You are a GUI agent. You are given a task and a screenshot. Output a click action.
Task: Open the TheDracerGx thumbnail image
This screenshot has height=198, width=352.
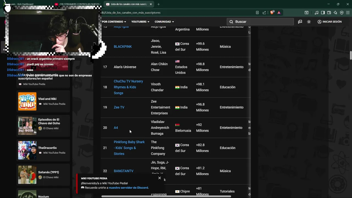pos(27,150)
